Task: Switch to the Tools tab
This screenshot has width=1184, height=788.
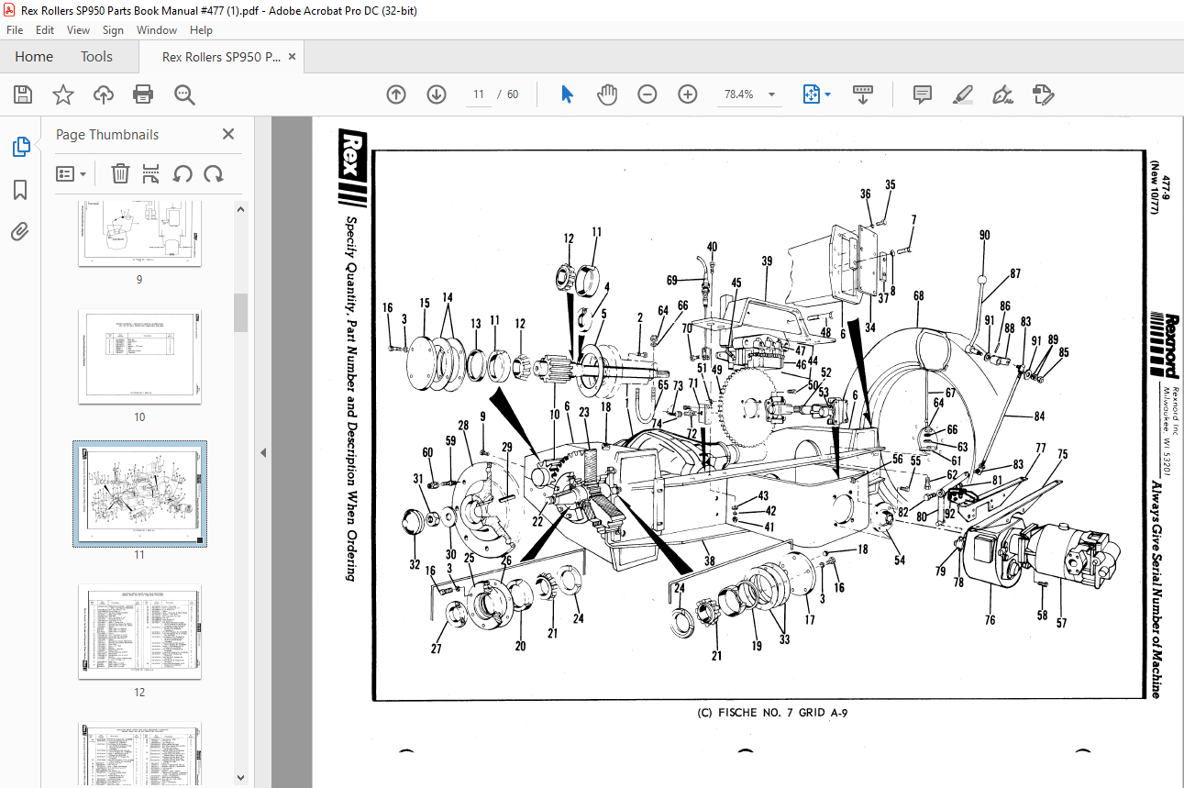Action: (x=96, y=57)
